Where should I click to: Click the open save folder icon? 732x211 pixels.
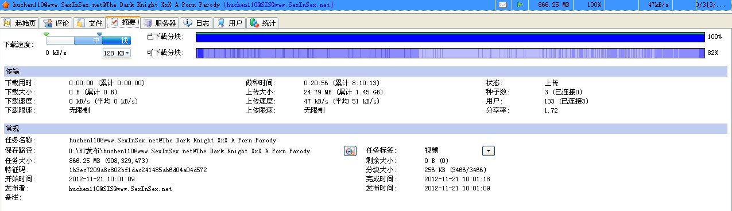(x=350, y=151)
